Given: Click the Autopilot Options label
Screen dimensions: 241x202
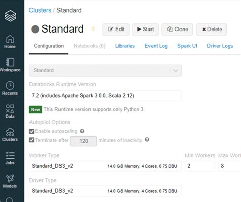Looking at the screenshot, I should pyautogui.click(x=49, y=122).
